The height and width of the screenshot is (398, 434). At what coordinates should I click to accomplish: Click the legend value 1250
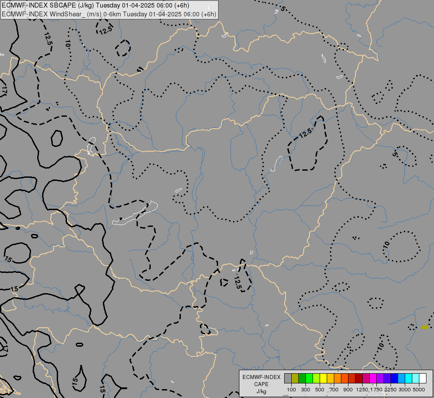tap(362, 390)
